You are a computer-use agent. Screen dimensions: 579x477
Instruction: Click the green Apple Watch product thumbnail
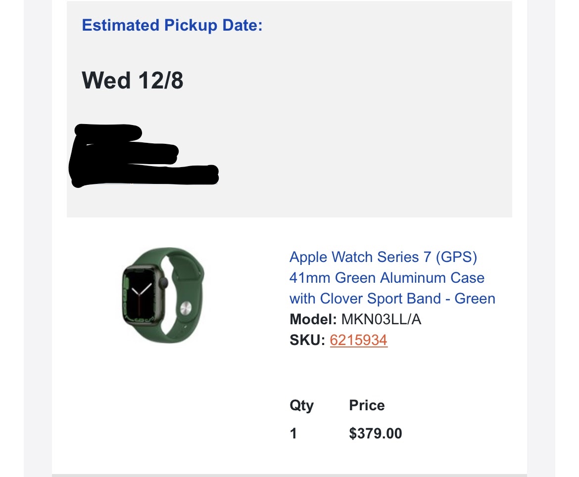pos(163,295)
